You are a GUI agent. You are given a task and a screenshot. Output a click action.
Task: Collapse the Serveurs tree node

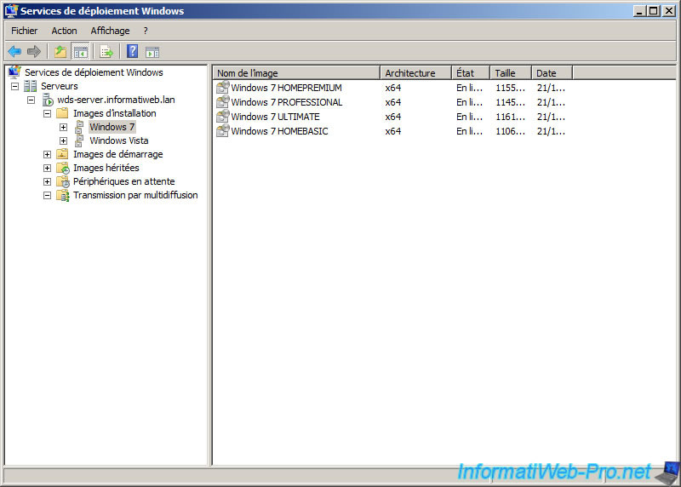pos(14,87)
